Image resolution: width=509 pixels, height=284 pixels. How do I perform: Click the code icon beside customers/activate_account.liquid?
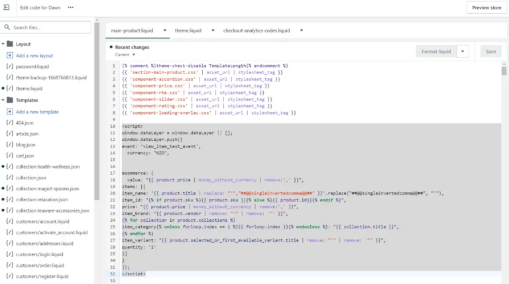coord(10,232)
